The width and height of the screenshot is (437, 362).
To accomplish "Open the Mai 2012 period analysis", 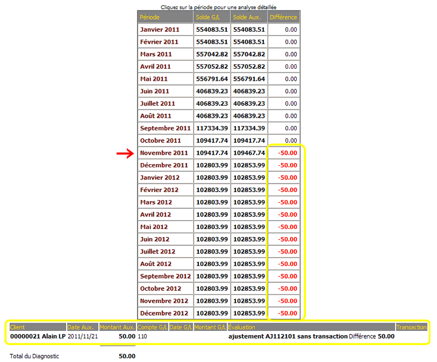I will (x=154, y=227).
